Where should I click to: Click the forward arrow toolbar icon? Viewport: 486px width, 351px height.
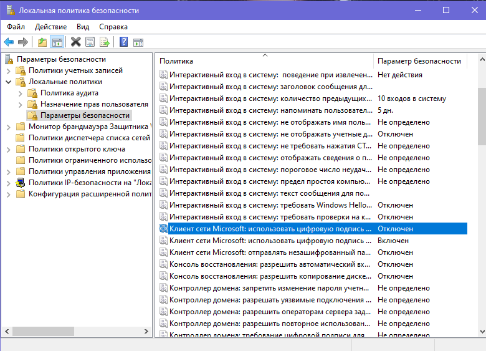(23, 42)
